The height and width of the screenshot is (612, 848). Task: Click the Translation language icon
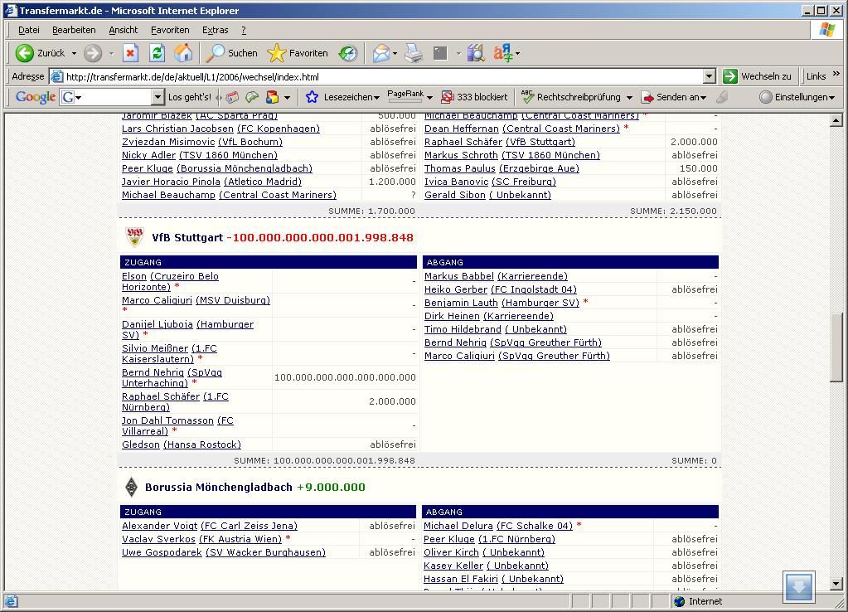[502, 53]
